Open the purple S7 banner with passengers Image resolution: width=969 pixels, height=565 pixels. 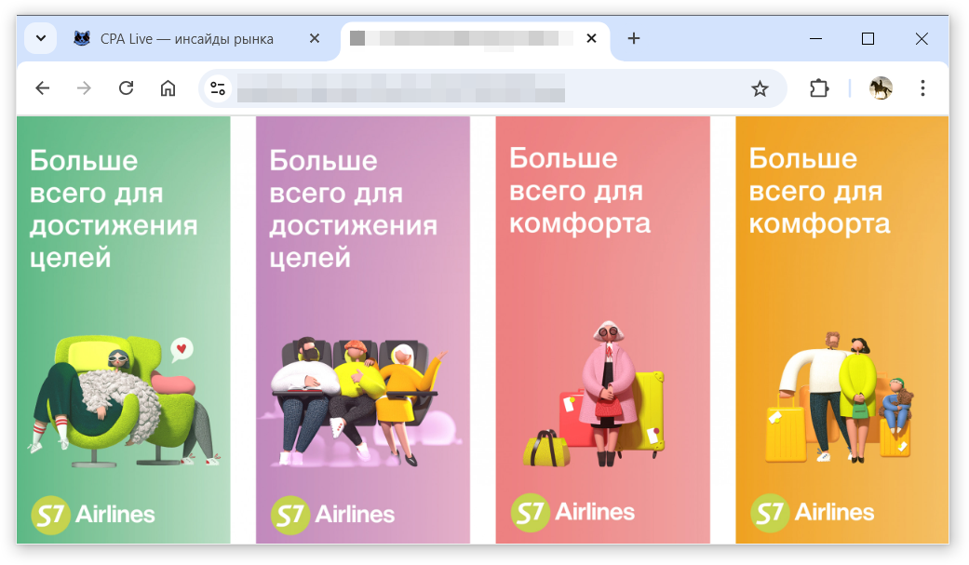pyautogui.click(x=363, y=330)
